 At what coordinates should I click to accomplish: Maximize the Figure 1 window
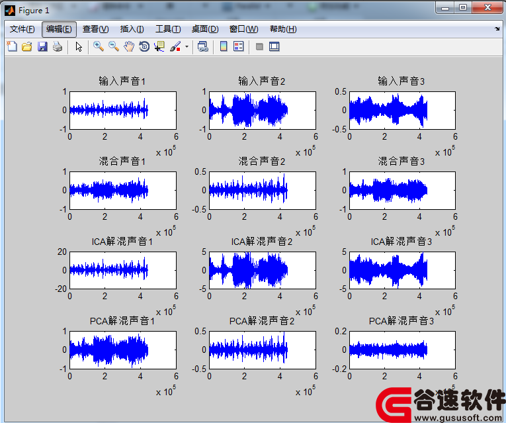pos(463,8)
